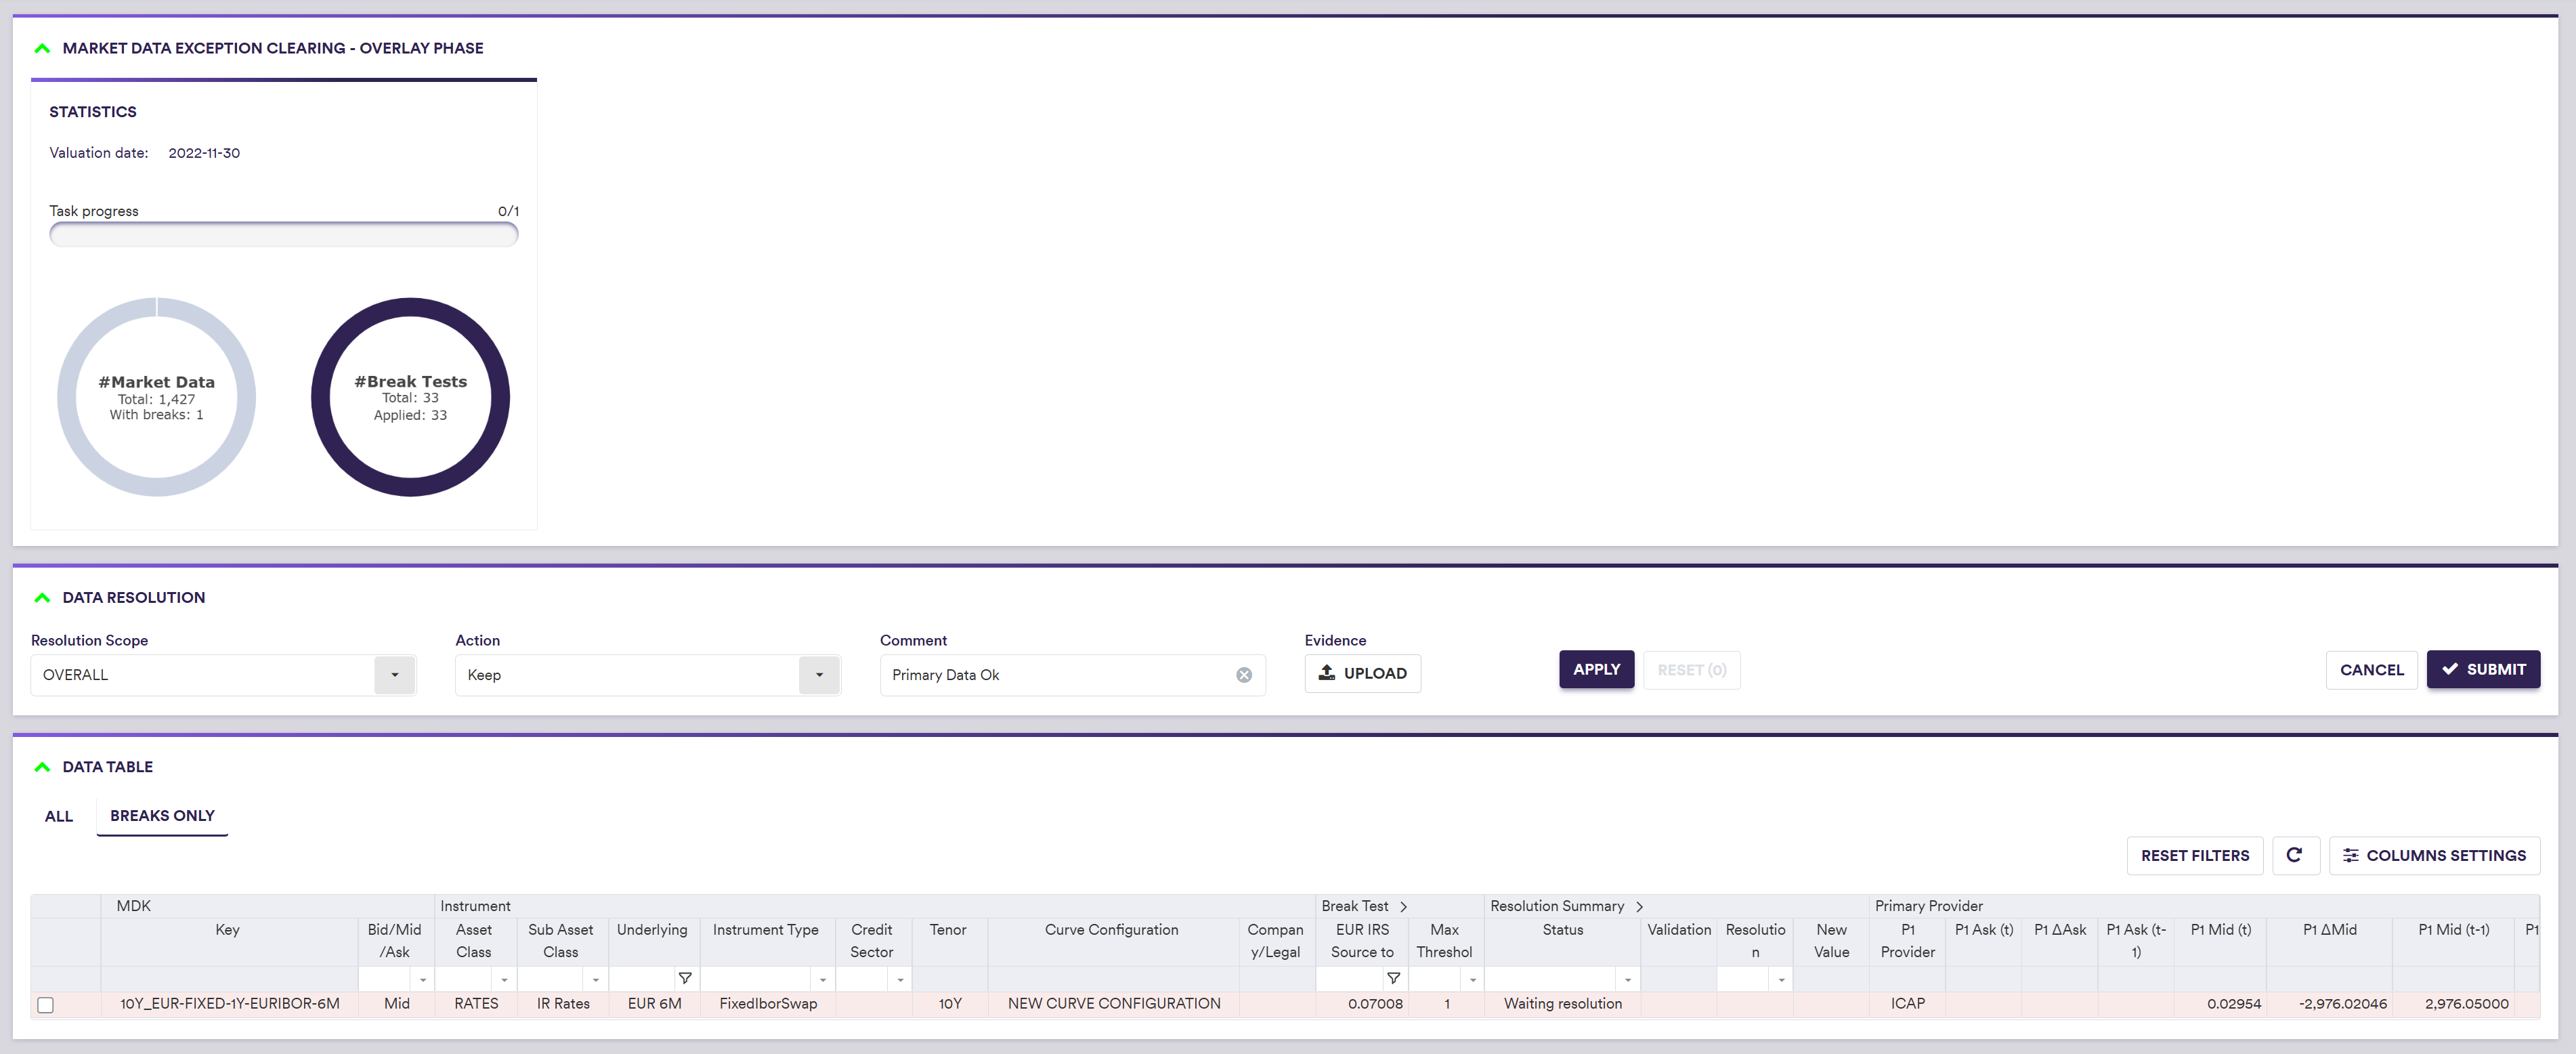Collapse the Market Data Exception Clearing section
Viewport: 2576px width, 1054px height.
pyautogui.click(x=42, y=48)
